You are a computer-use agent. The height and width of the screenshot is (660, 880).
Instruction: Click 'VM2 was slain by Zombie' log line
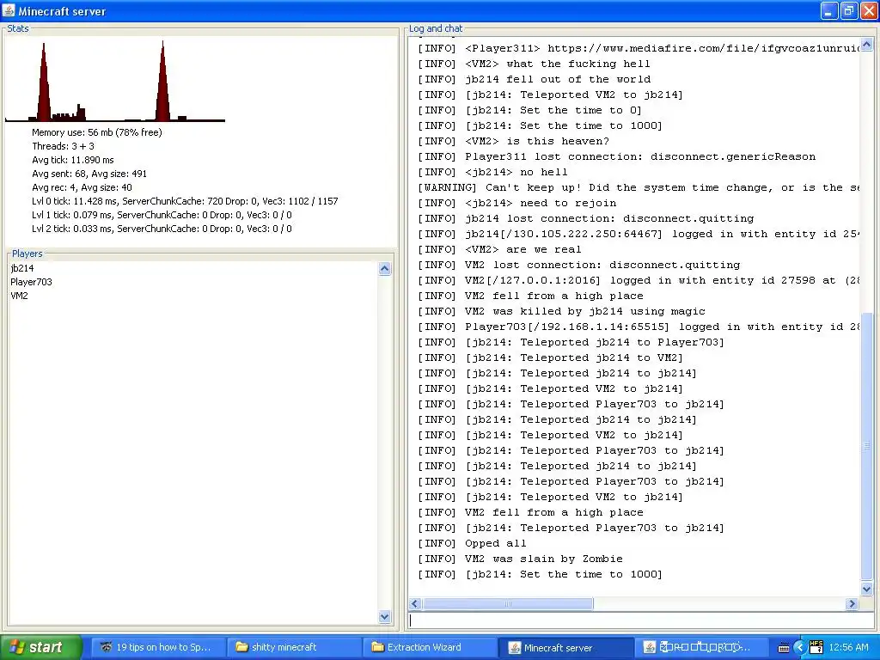tap(520, 559)
